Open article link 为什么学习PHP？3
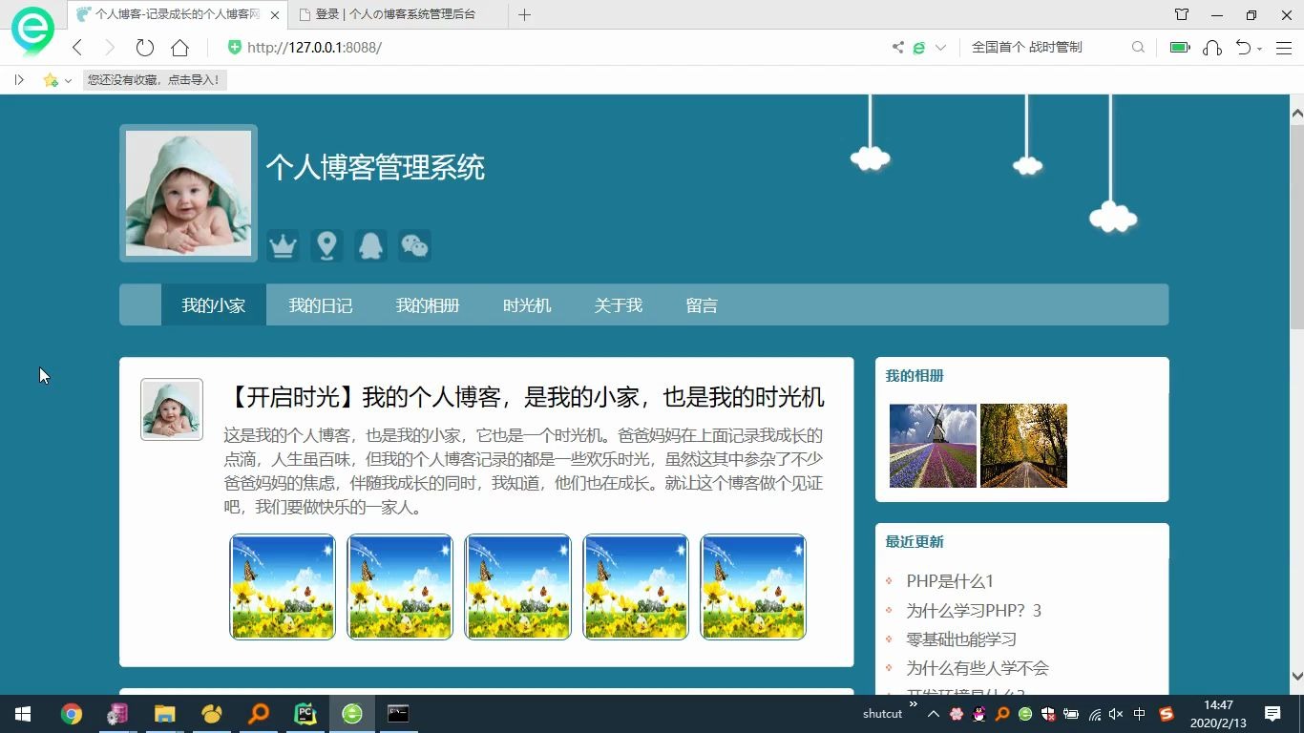The width and height of the screenshot is (1304, 733). click(974, 611)
